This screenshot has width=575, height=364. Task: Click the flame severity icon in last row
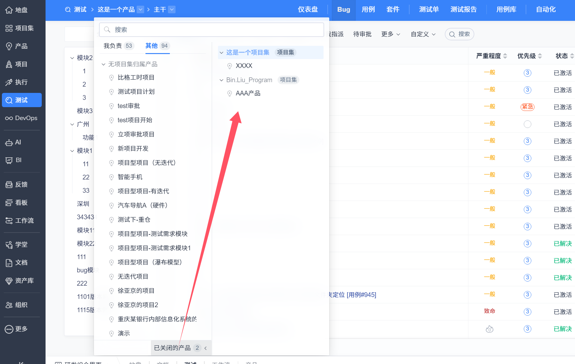click(x=490, y=329)
